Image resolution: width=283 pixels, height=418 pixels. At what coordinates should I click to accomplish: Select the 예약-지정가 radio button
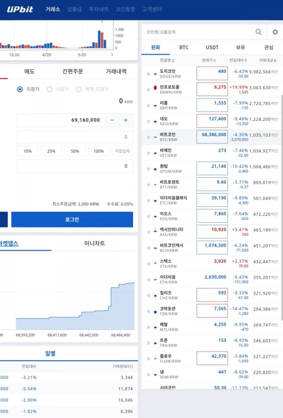point(79,89)
